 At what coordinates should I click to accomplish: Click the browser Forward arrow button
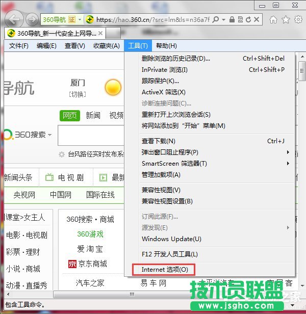32,19
